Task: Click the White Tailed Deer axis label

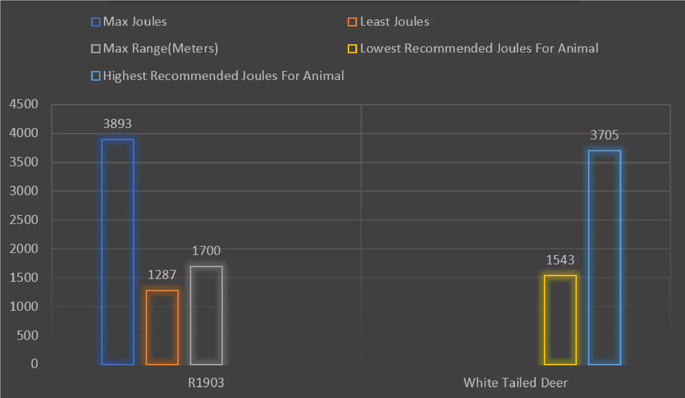Action: tap(516, 383)
